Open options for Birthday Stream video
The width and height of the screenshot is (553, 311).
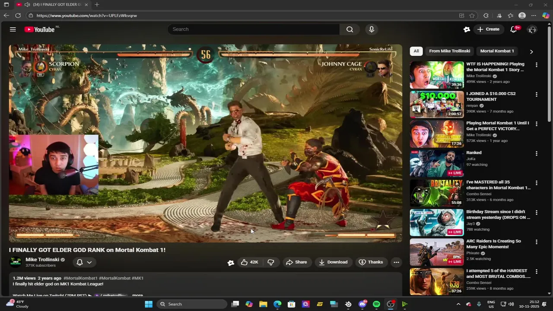point(536,213)
